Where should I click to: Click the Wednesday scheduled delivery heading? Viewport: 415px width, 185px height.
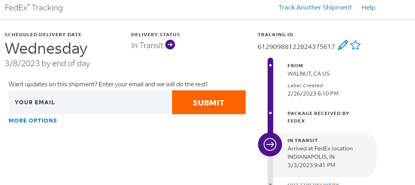[x=46, y=49]
